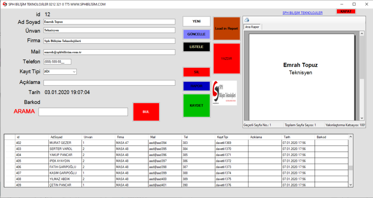Click the SPH Bilişim Teknolojileri logo image
Screen dimensions: 373x198
224,93
